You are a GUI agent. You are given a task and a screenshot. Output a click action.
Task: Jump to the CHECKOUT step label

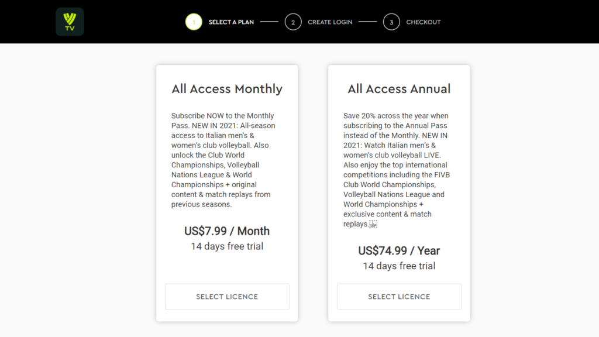tap(424, 22)
